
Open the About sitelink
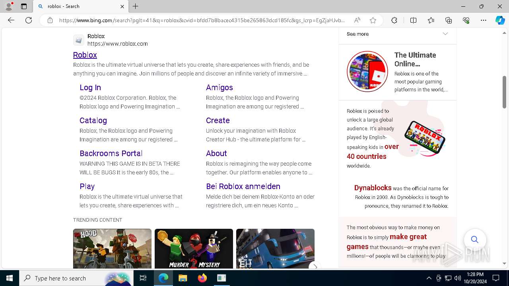[x=216, y=153]
